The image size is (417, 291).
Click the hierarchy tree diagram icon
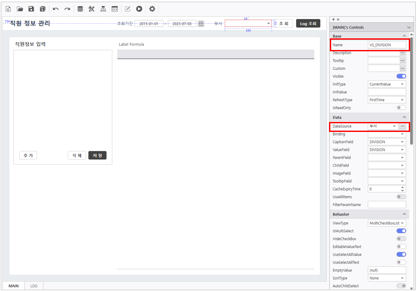tap(103, 9)
